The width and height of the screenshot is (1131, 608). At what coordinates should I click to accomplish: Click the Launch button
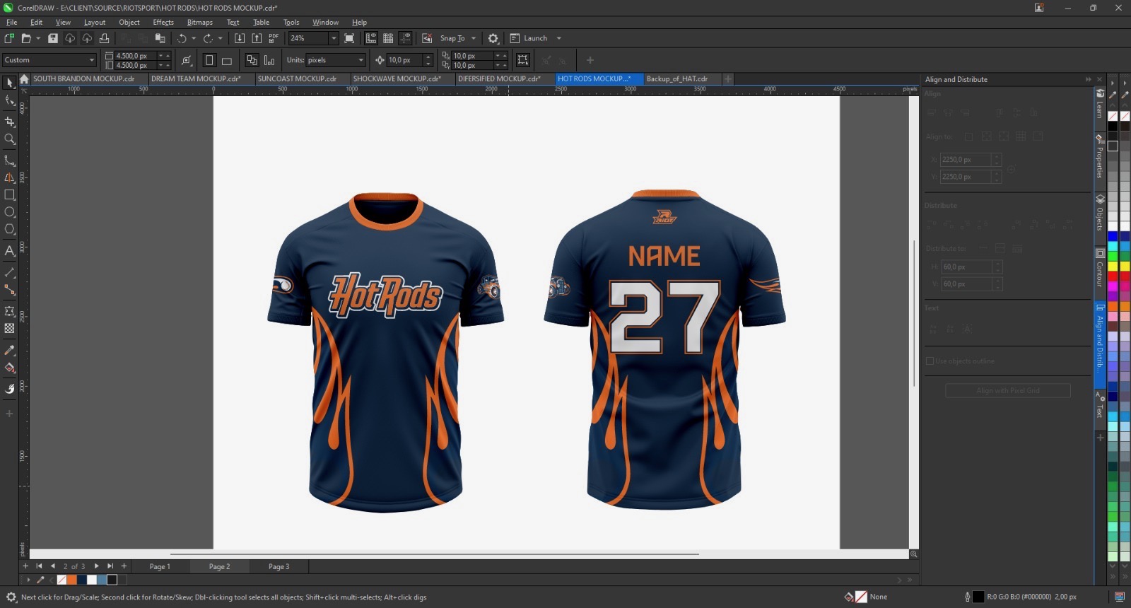[534, 38]
